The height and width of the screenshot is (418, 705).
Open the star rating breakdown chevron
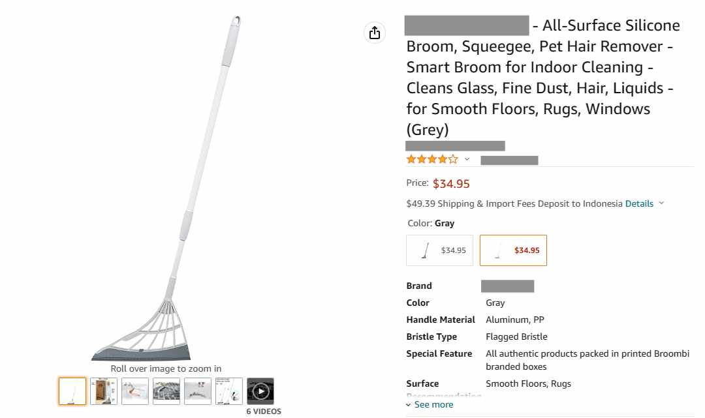pos(467,159)
